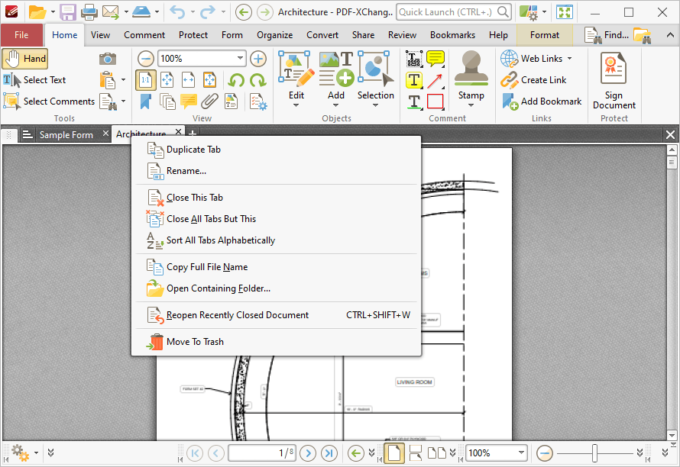Toggle single page layout in status bar

coord(393,453)
